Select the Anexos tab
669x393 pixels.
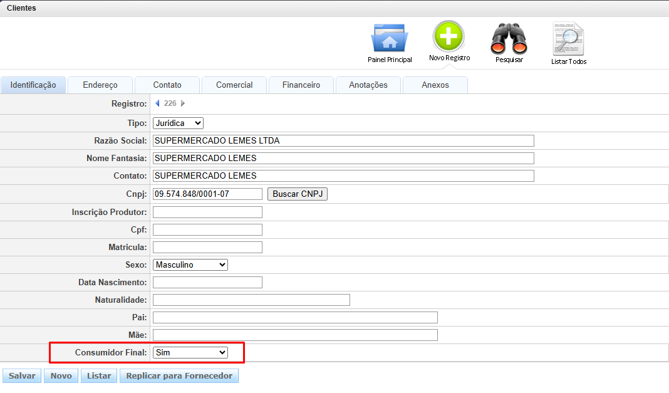(435, 85)
